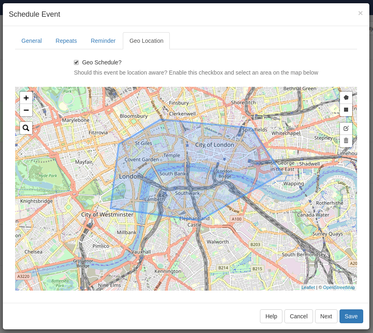Zoom in on the map

click(x=26, y=98)
